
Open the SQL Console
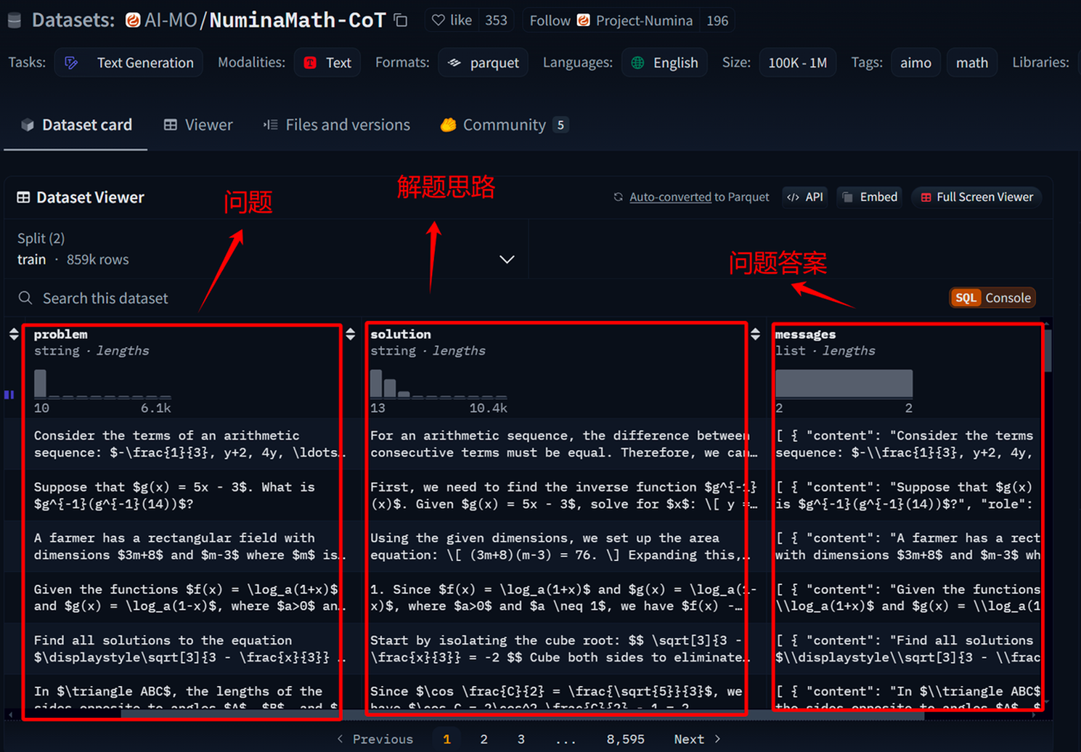pos(992,298)
